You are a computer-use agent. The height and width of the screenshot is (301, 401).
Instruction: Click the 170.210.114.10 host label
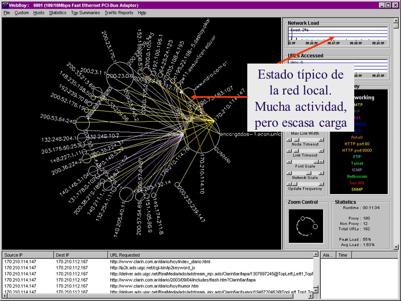coord(202,173)
